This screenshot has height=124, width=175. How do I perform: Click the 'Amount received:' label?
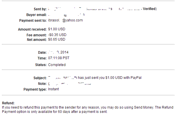(x=32, y=29)
